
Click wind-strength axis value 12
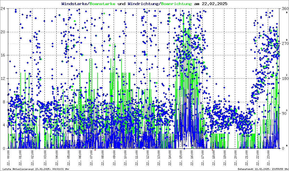tap(3, 78)
